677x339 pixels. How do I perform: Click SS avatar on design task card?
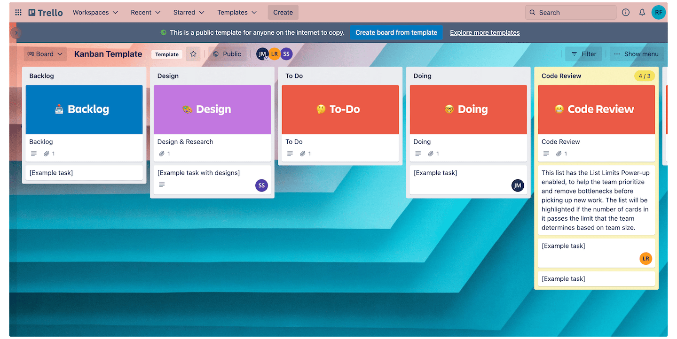262,185
